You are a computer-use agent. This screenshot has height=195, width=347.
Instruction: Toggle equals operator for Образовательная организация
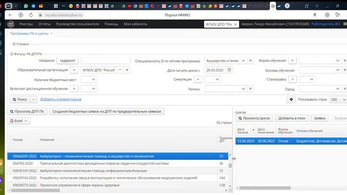click(74, 70)
